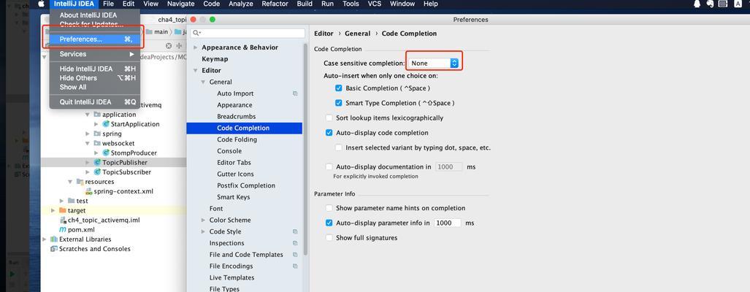Click the Preferences search field

point(248,33)
